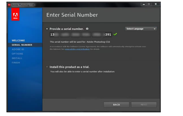Click the info icon beside serial number label
Viewport: 183px width, 116px height.
pyautogui.click(x=87, y=29)
